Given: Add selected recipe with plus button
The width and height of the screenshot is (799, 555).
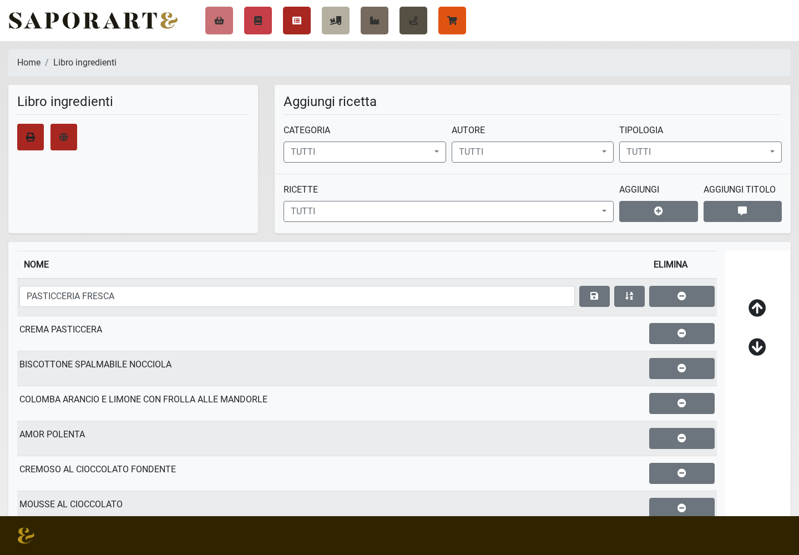Looking at the screenshot, I should [x=659, y=211].
